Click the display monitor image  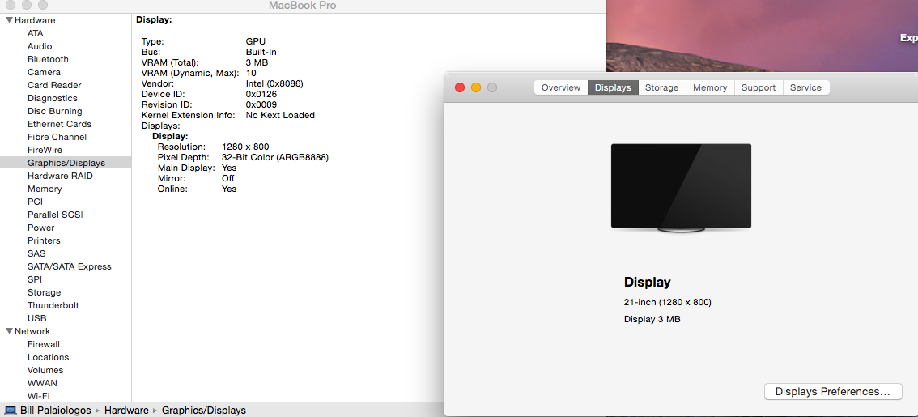681,187
